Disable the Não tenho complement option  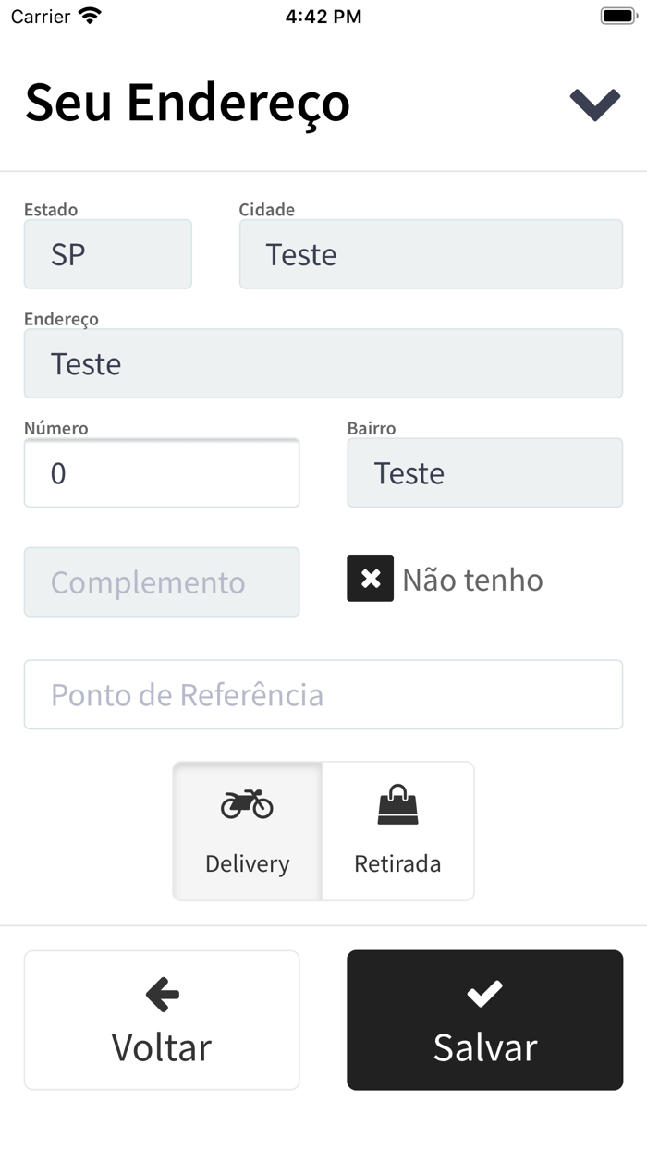pos(370,579)
